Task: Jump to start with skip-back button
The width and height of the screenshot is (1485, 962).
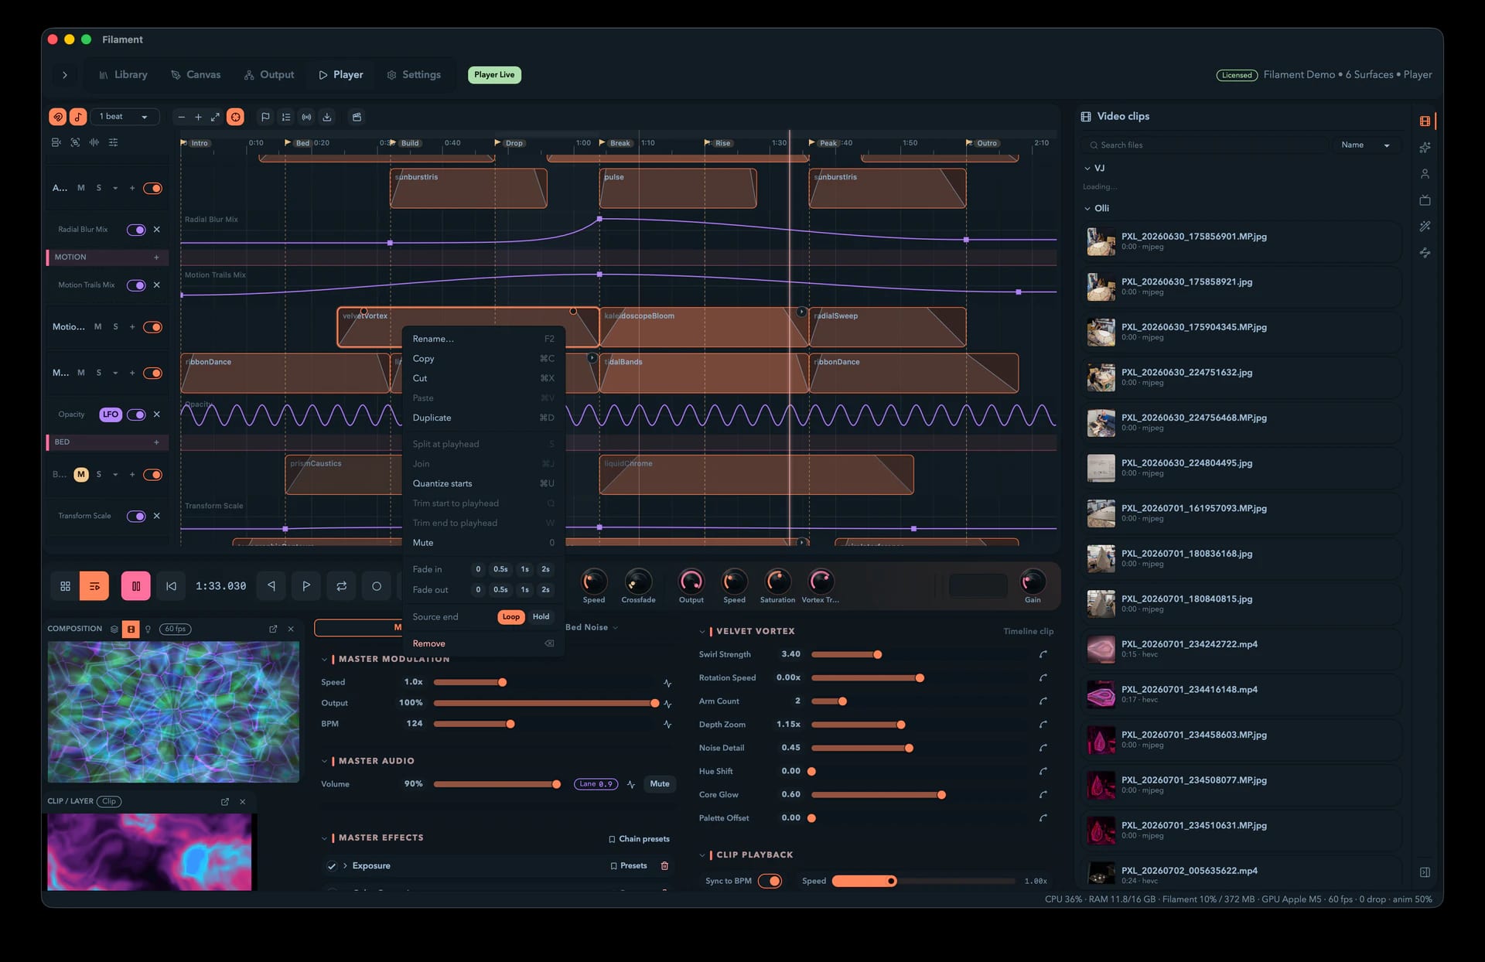Action: (x=171, y=586)
